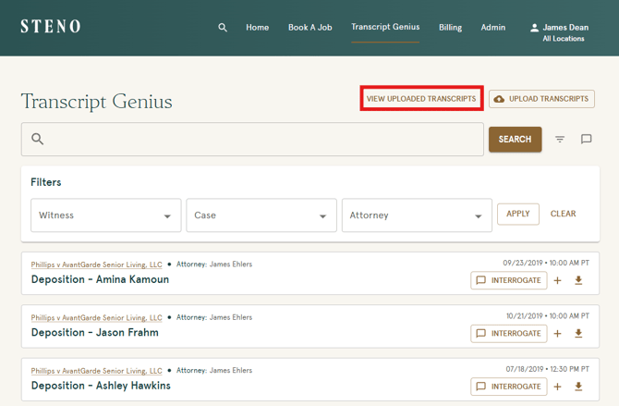This screenshot has width=619, height=406.
Task: Go to the Book A Job menu
Action: click(309, 28)
